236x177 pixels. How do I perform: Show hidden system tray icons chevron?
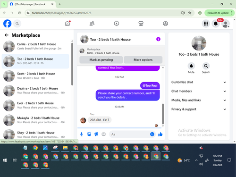point(196,160)
